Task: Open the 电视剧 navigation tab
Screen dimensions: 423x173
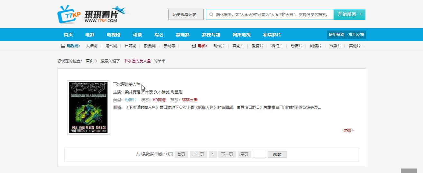Action: (x=114, y=35)
